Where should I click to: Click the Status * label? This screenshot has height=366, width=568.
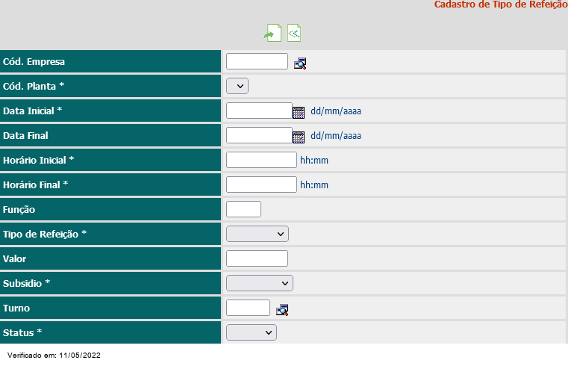point(22,332)
